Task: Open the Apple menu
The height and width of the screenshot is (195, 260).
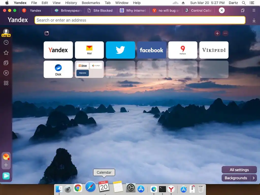Action: (x=7, y=3)
